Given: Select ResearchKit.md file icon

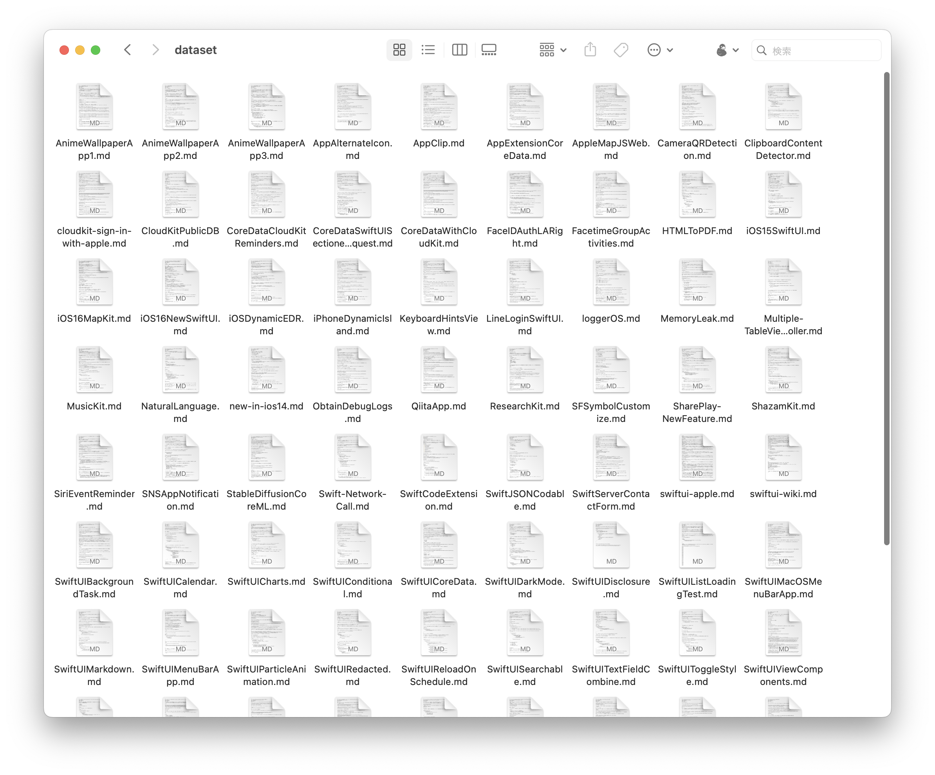Looking at the screenshot, I should 525,369.
